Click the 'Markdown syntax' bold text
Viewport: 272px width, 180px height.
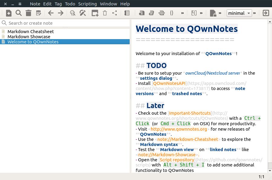[x=159, y=144]
